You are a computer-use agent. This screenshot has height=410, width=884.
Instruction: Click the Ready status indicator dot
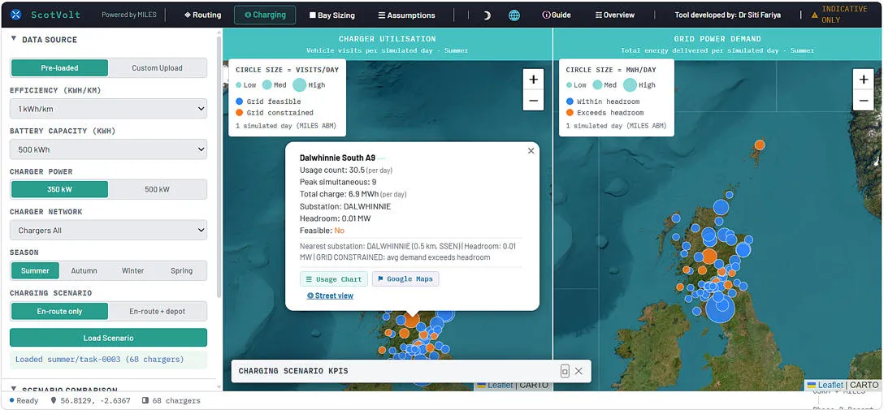(12, 400)
